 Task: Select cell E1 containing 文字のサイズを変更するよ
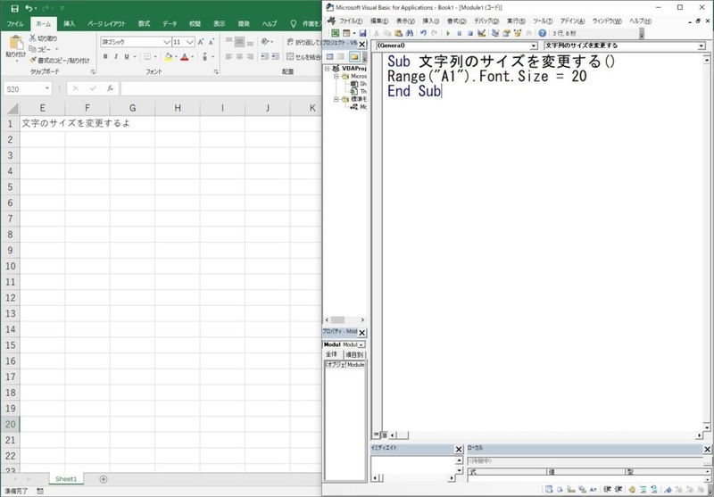pos(42,123)
